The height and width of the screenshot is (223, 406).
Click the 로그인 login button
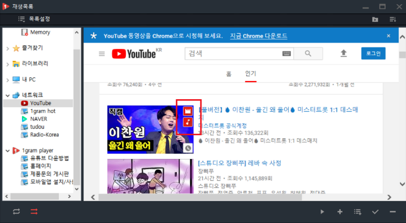[x=373, y=53]
